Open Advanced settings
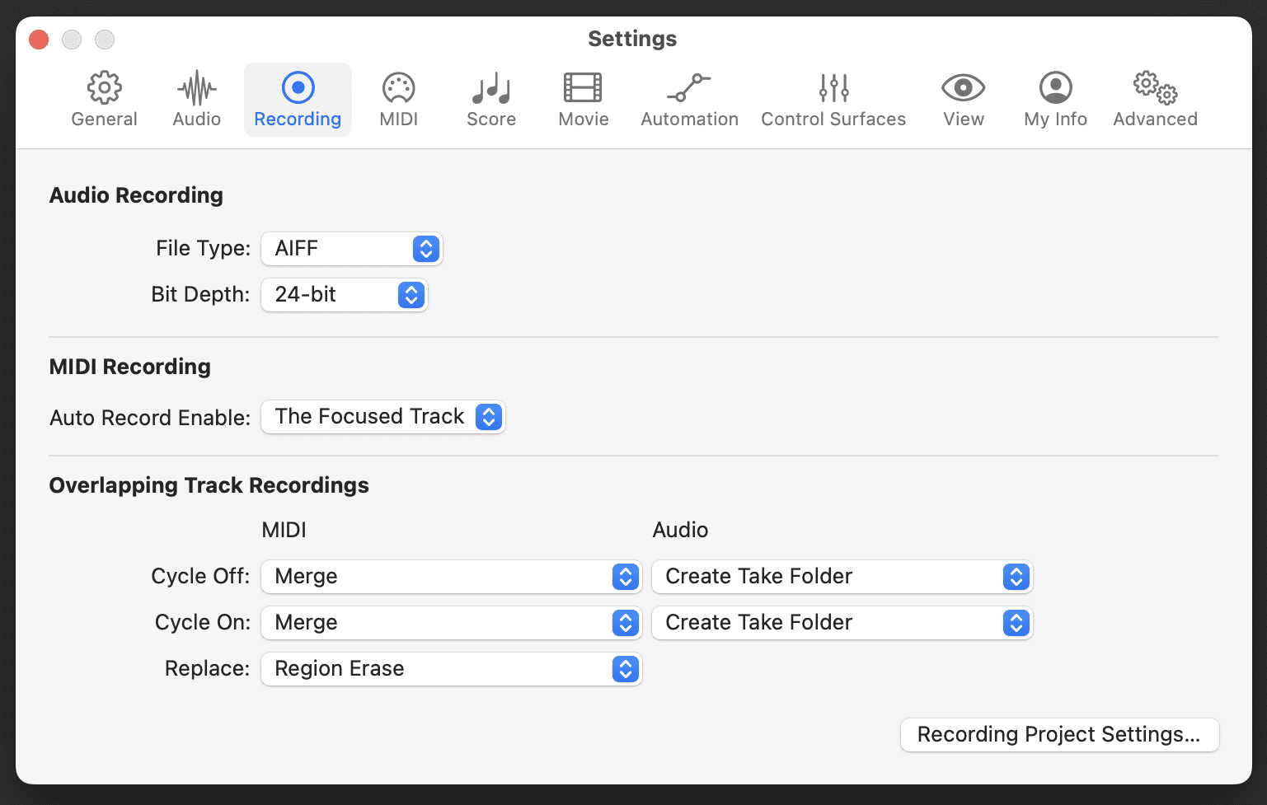The width and height of the screenshot is (1267, 805). tap(1154, 97)
